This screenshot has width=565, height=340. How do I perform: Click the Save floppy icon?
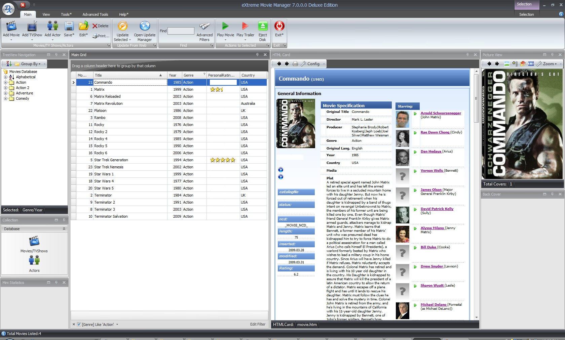[69, 26]
